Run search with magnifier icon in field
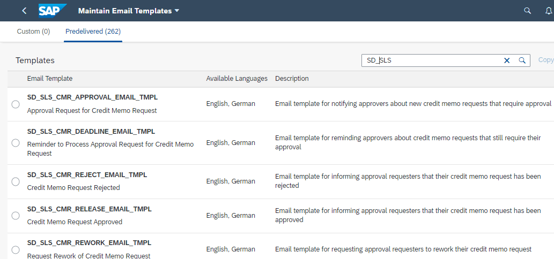 [x=522, y=60]
